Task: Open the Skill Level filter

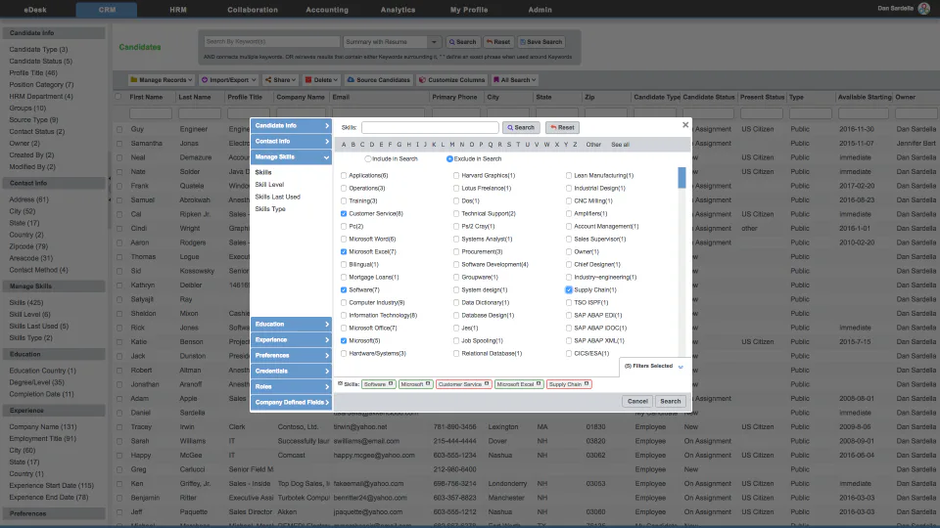Action: (x=269, y=185)
